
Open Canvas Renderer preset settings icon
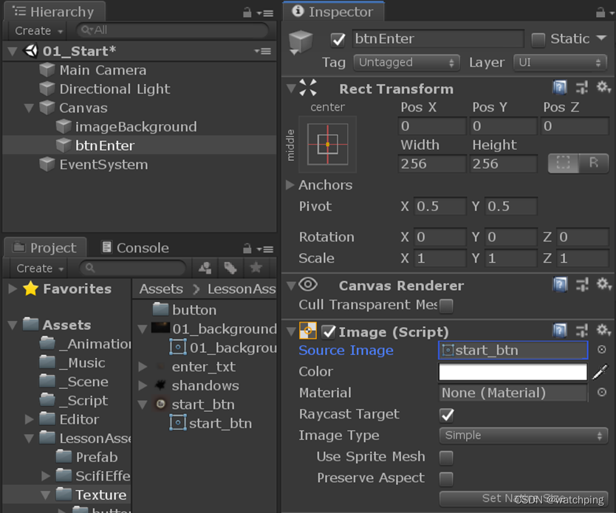582,284
